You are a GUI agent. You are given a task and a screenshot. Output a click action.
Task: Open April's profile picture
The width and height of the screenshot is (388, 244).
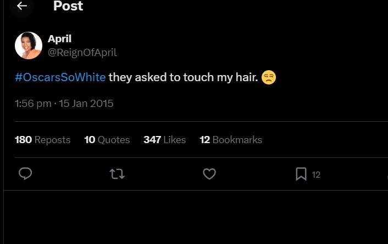(29, 46)
